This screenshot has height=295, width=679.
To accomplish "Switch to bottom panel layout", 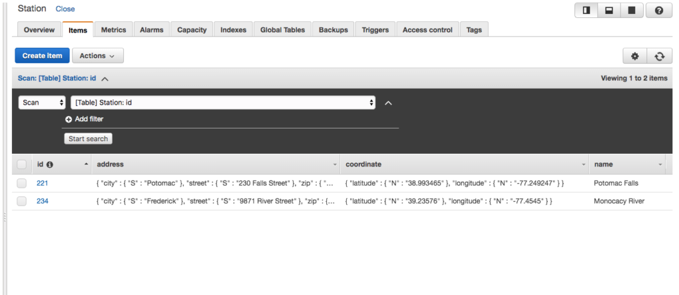I will 609,11.
